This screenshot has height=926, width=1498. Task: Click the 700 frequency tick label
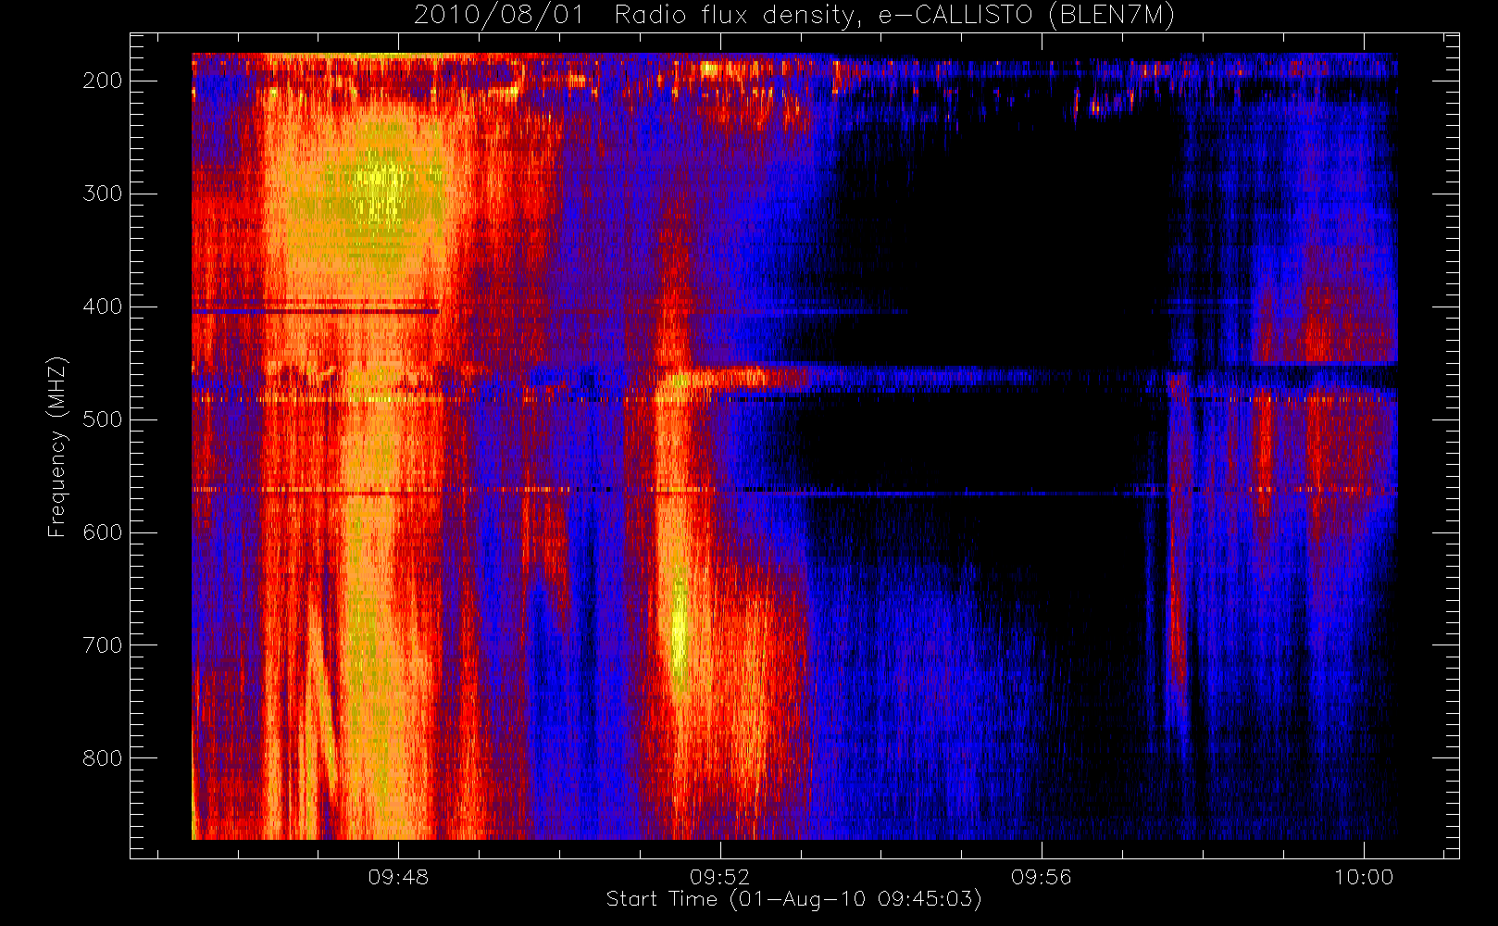click(x=102, y=645)
